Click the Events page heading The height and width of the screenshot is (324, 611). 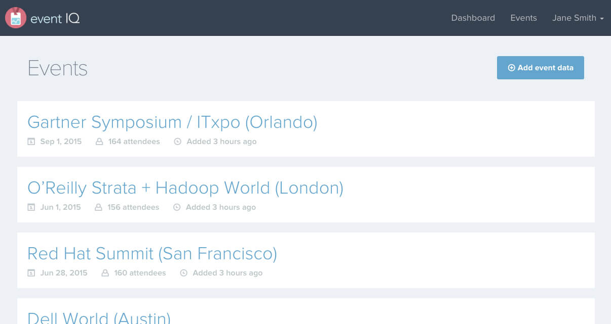(x=58, y=68)
